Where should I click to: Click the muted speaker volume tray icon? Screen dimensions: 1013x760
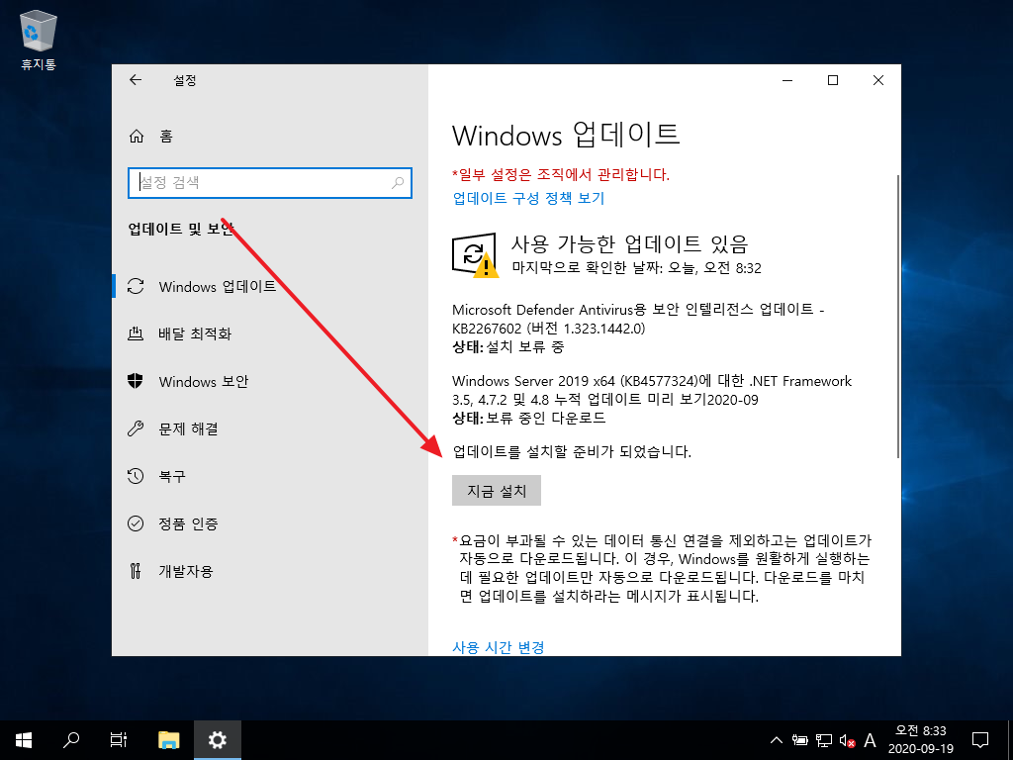tap(847, 740)
